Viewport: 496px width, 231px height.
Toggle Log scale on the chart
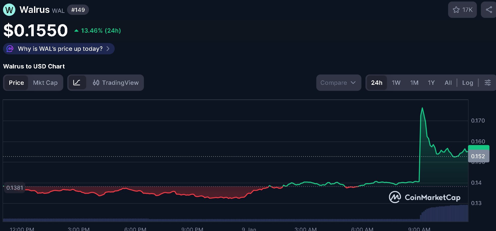[x=468, y=83]
